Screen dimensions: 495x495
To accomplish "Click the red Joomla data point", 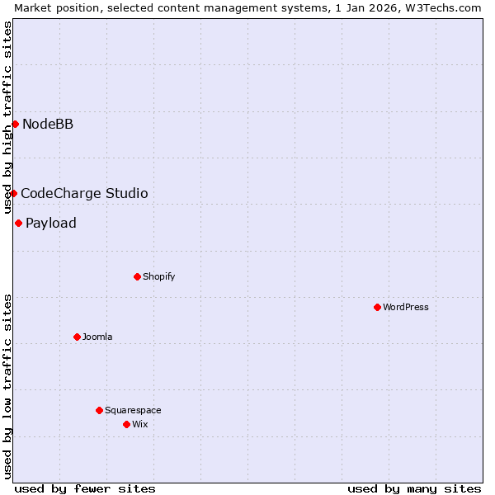I will coord(77,337).
